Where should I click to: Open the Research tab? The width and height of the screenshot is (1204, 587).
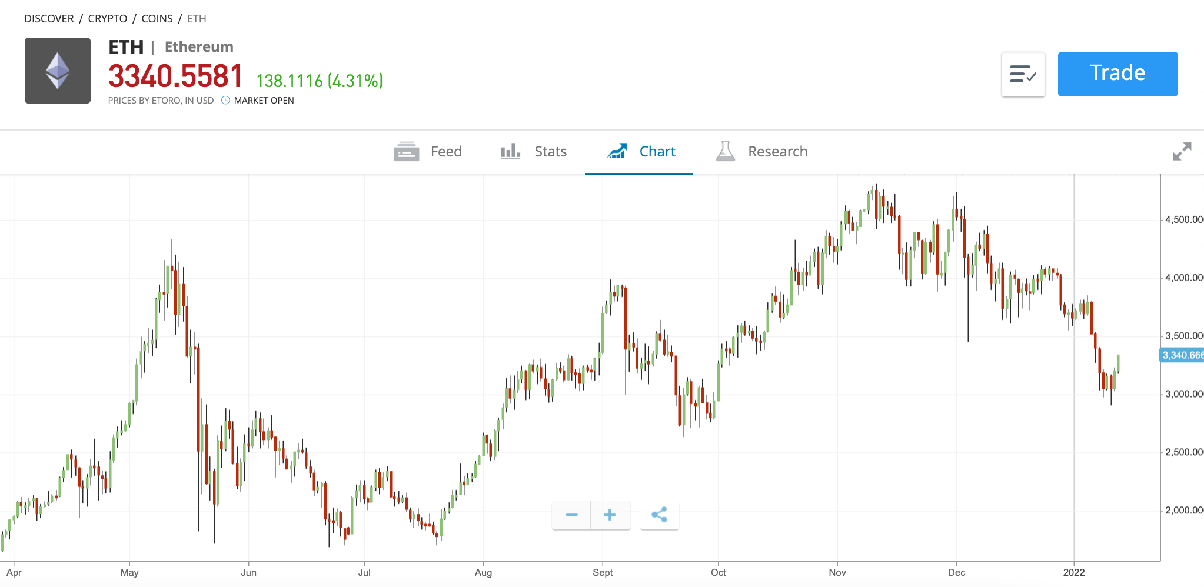(778, 151)
